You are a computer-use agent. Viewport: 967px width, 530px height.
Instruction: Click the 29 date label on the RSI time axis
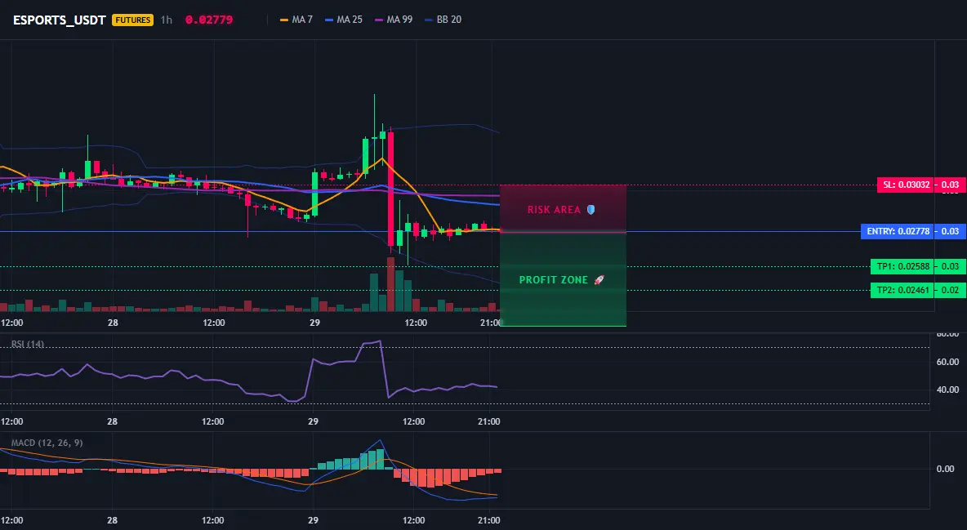point(314,421)
